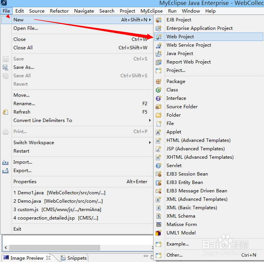Open the Edit menu
The image size is (264, 262).
click(20, 11)
